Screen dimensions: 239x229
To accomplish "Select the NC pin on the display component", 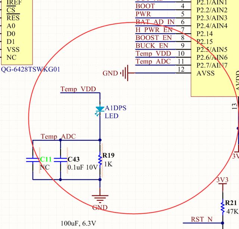I will tap(12, 57).
